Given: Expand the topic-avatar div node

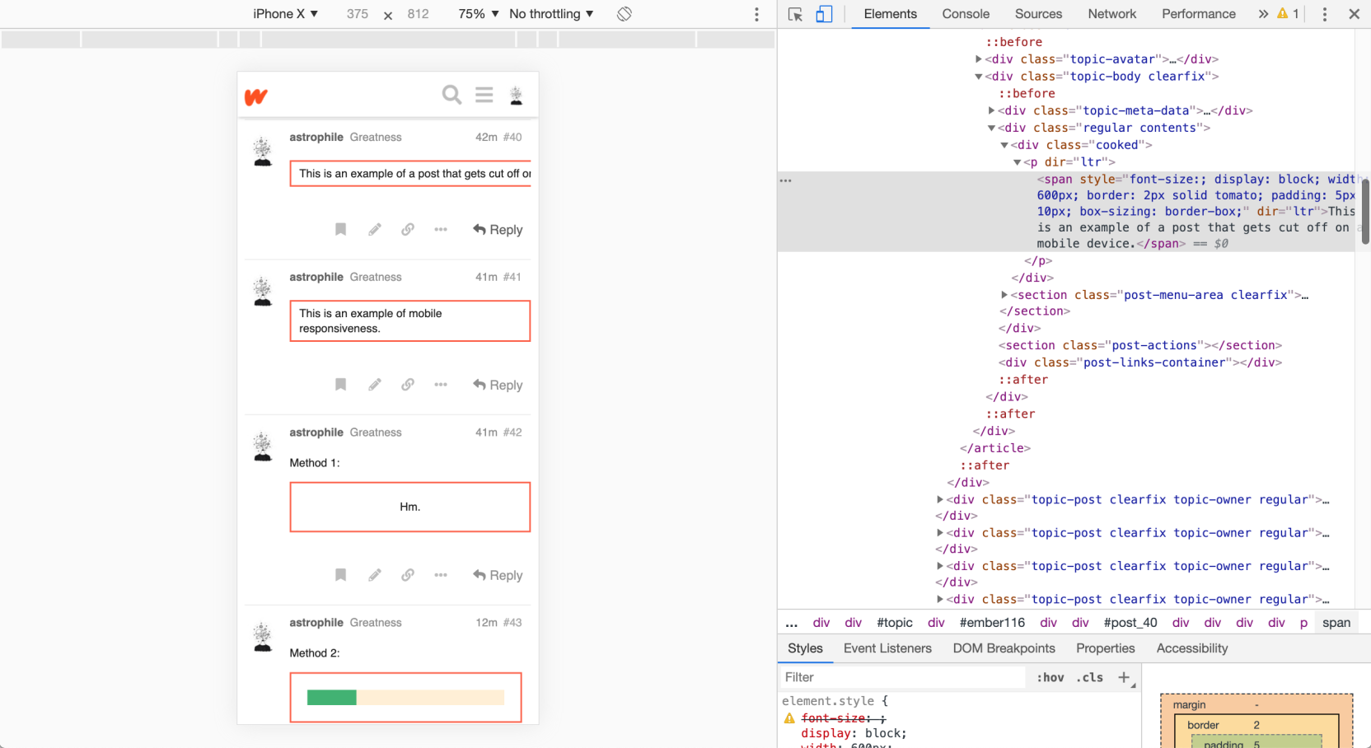Looking at the screenshot, I should point(979,59).
